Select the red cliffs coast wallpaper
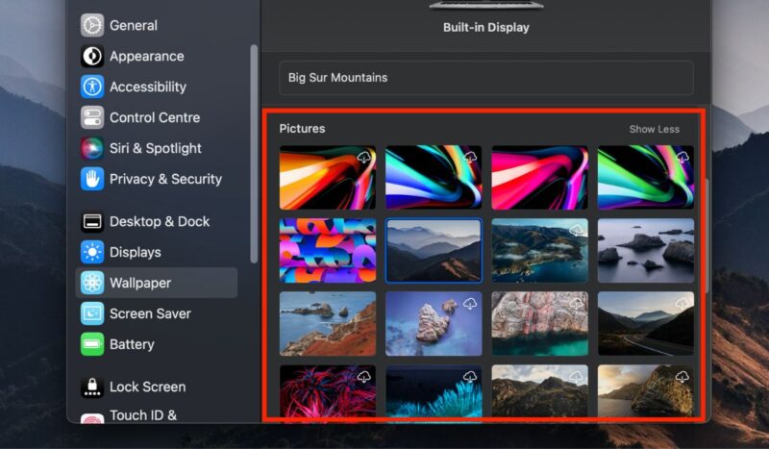769x449 pixels. click(x=328, y=324)
